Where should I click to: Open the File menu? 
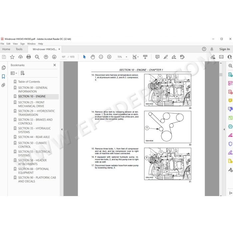(2, 44)
